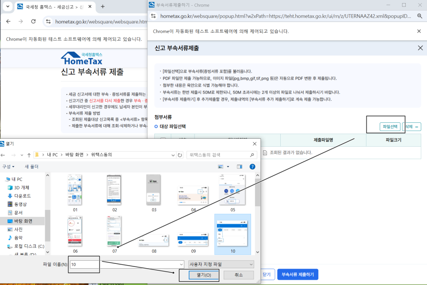Select 로컬 디스크 (C:) in navigation tree
Screen dimensions: 427x285
(x=26, y=246)
